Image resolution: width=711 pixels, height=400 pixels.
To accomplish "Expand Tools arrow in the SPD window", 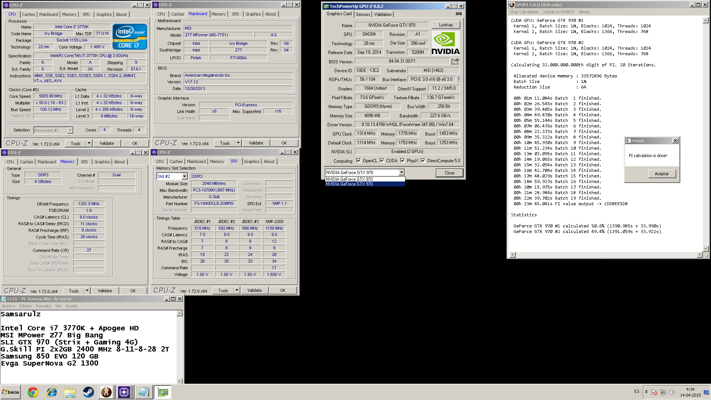I will [x=237, y=290].
